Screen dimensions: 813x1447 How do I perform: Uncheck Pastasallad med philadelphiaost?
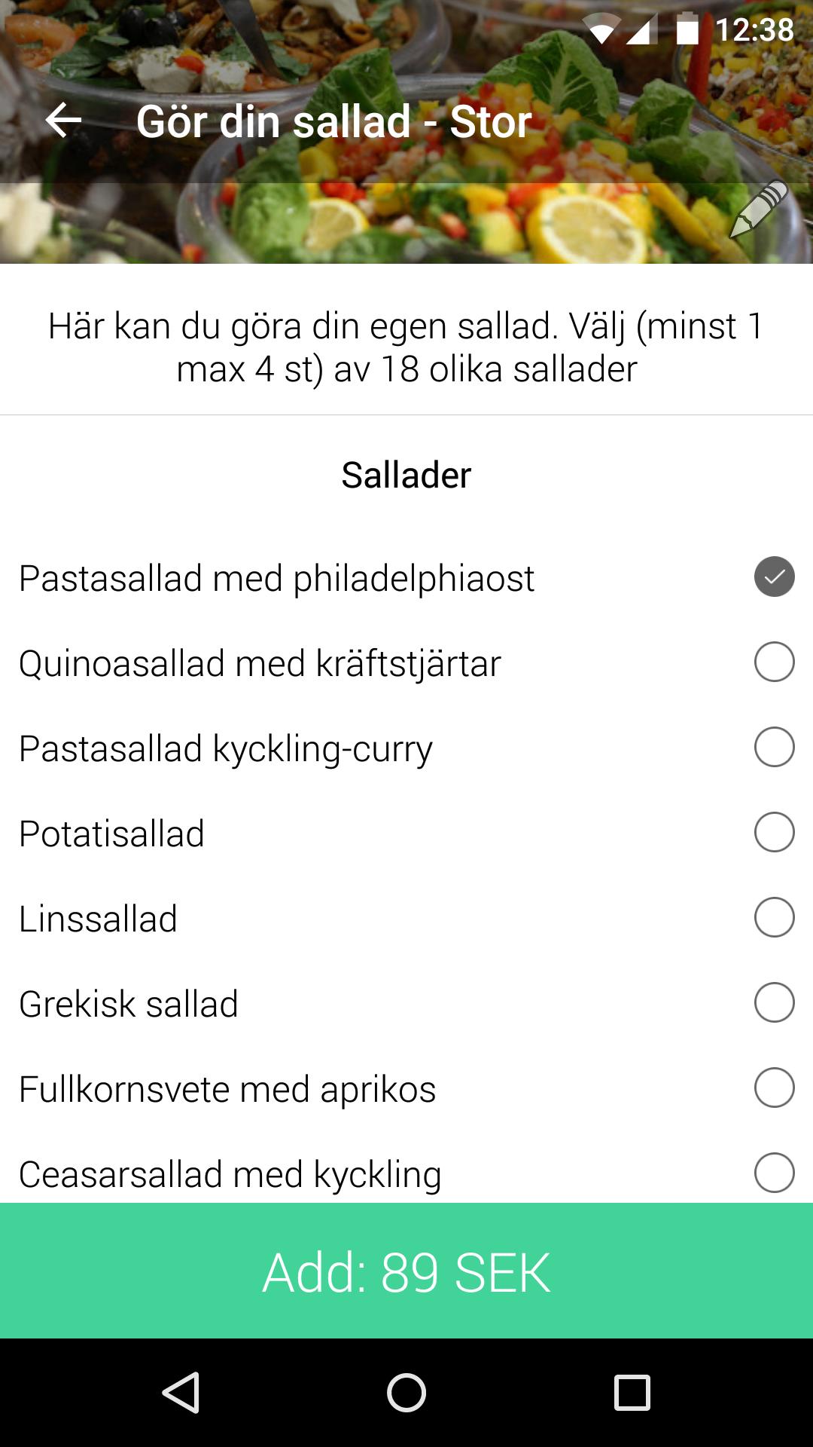774,577
